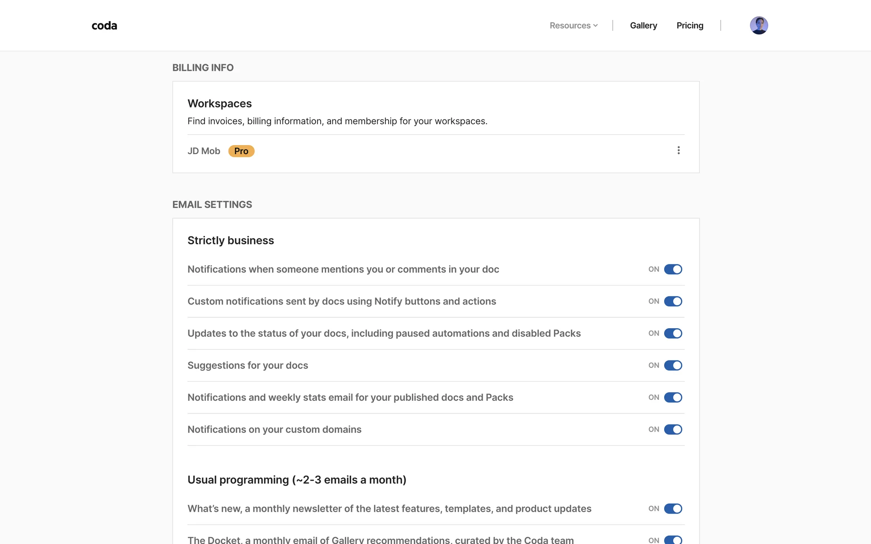
Task: Select the JD Mob workspace name
Action: point(204,151)
